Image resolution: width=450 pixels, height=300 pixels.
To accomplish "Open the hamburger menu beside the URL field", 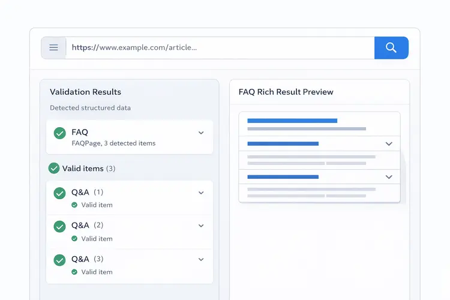I will click(53, 47).
